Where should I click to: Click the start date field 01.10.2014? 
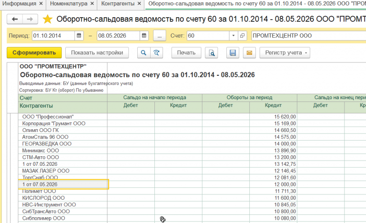tap(53, 36)
